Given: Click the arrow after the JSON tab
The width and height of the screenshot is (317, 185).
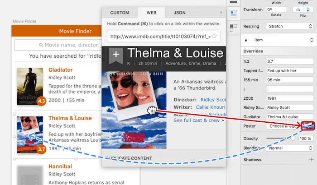Looking at the screenshot, I should [221, 13].
